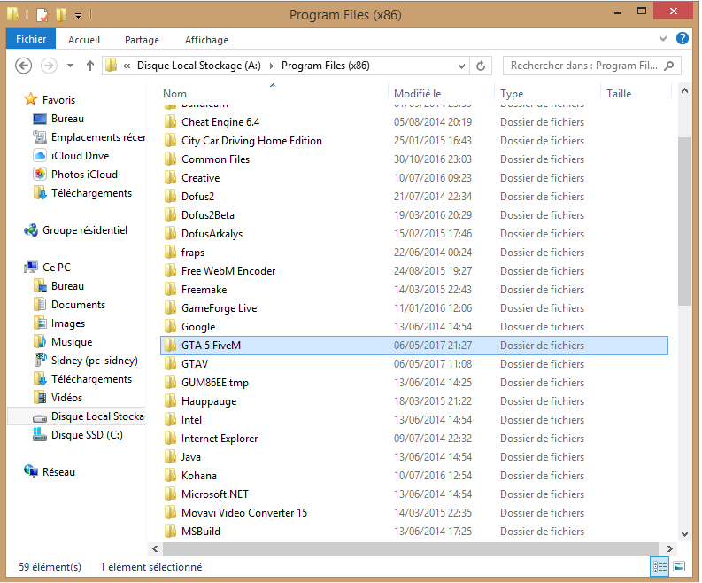Switch to the Affichage tab
The height and width of the screenshot is (583, 702).
[x=206, y=40]
